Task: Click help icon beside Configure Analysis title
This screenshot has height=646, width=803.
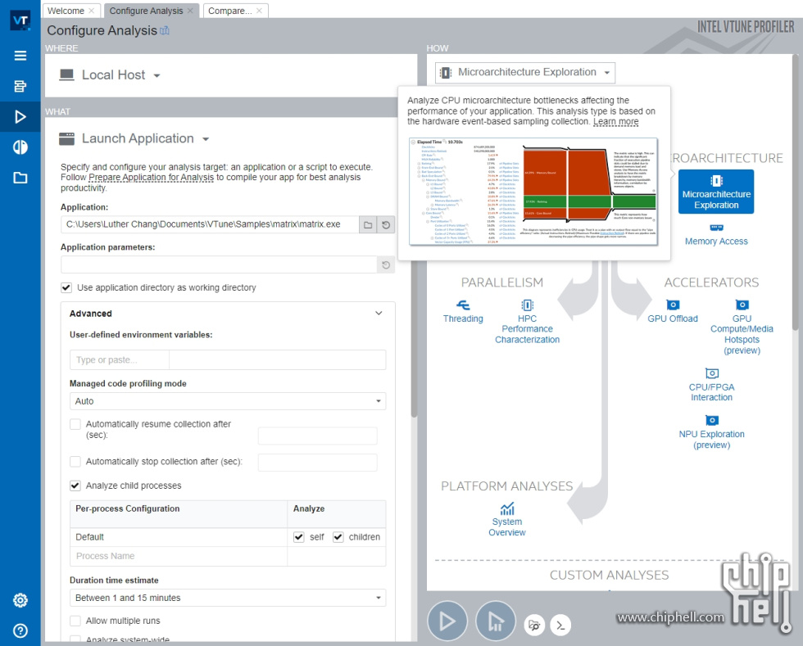Action: [x=165, y=31]
